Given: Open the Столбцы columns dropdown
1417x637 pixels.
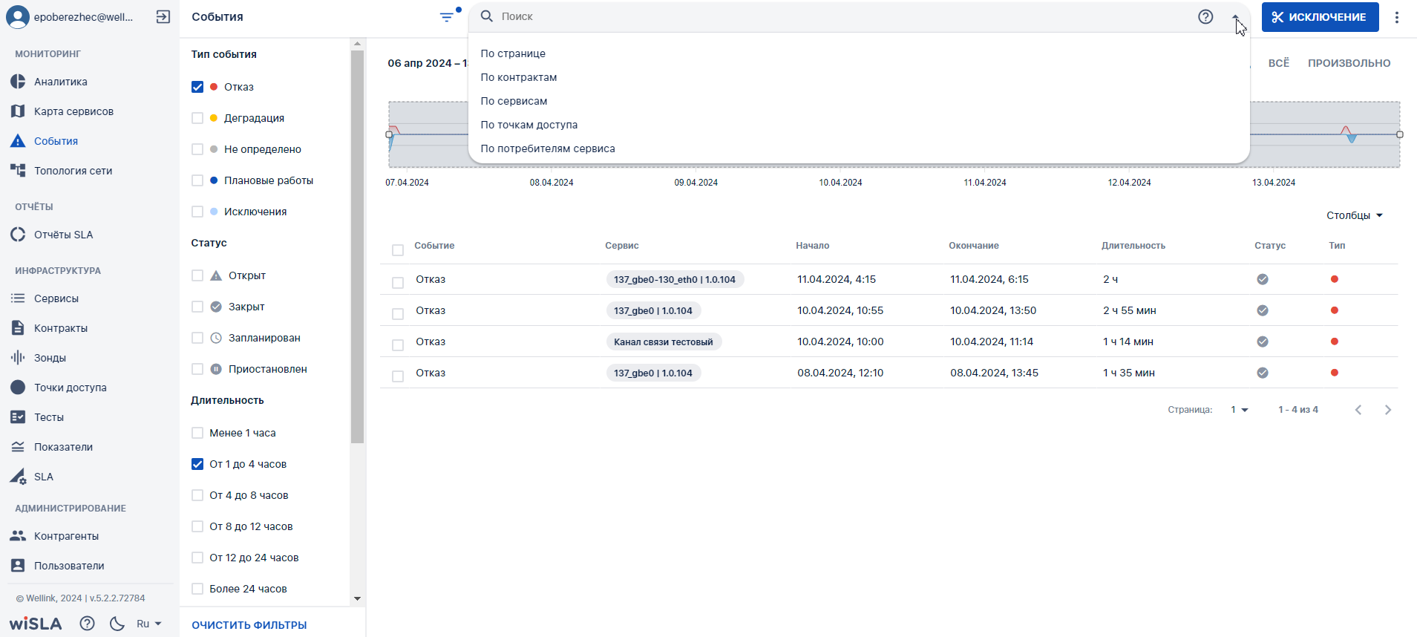Looking at the screenshot, I should [x=1355, y=215].
